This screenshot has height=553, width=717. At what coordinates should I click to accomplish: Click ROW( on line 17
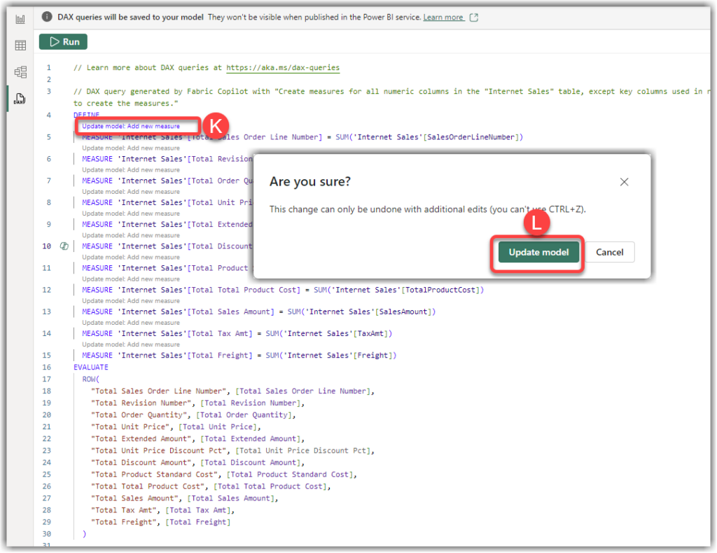point(90,379)
